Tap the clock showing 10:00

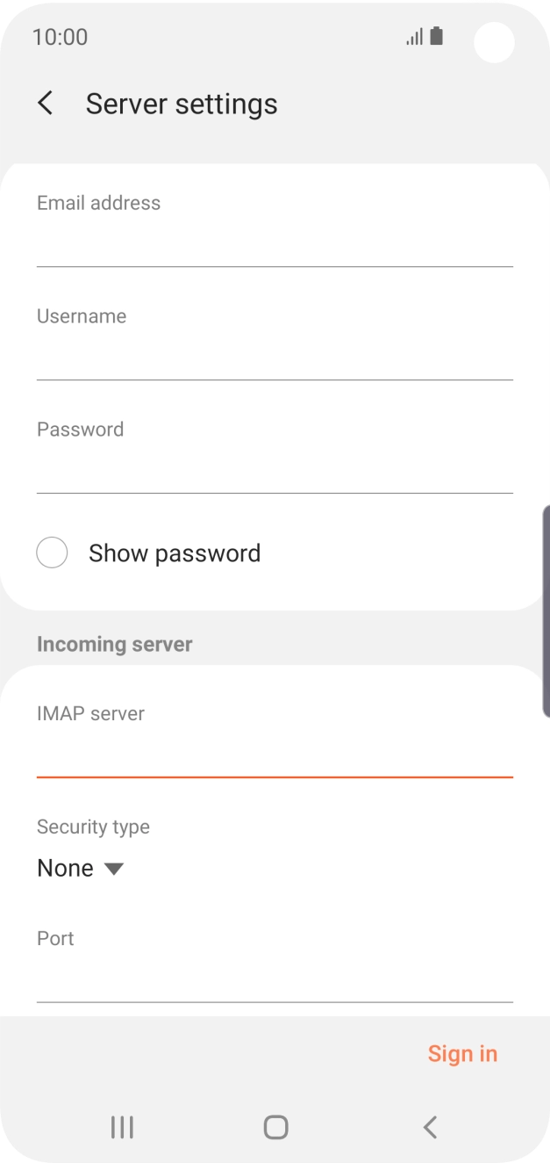tap(60, 37)
